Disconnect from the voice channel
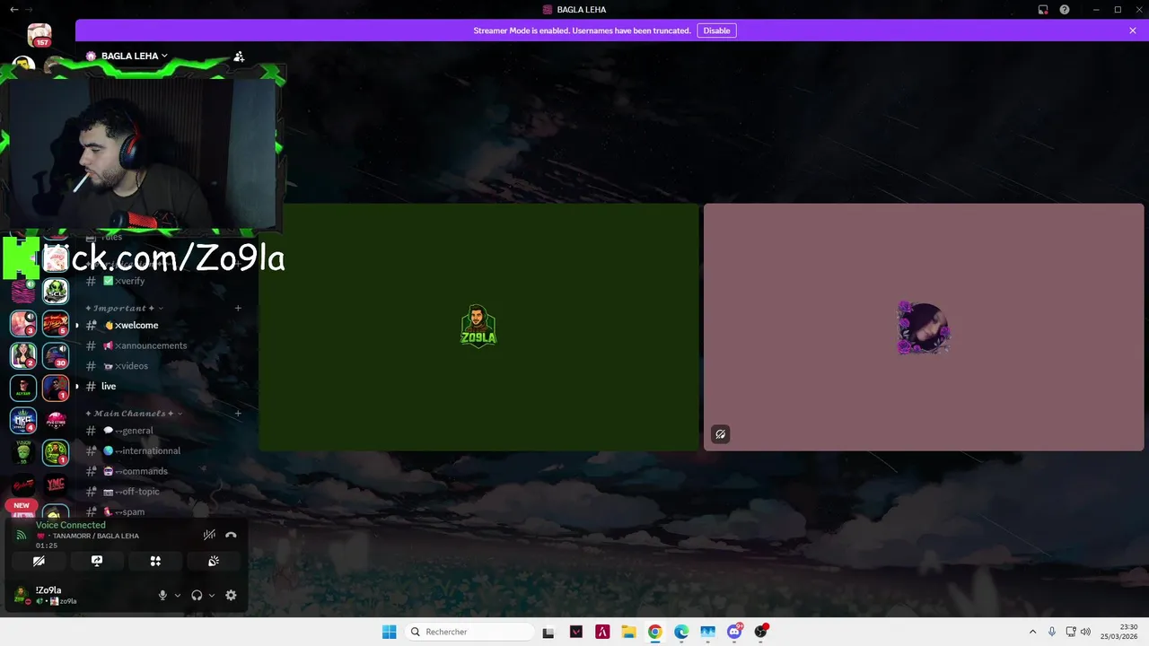Screen dimensions: 1149x646 pos(231,535)
